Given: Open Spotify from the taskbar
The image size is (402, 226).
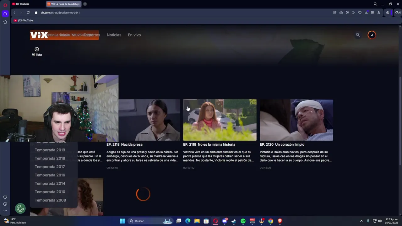Looking at the screenshot, I should [x=243, y=221].
